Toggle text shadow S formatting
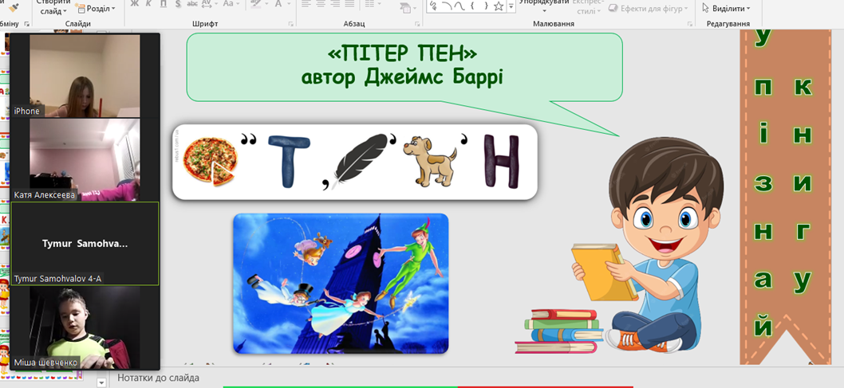 coord(177,4)
